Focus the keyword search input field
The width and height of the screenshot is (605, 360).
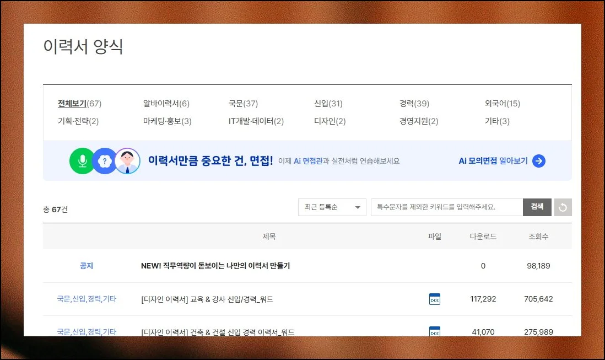(446, 207)
